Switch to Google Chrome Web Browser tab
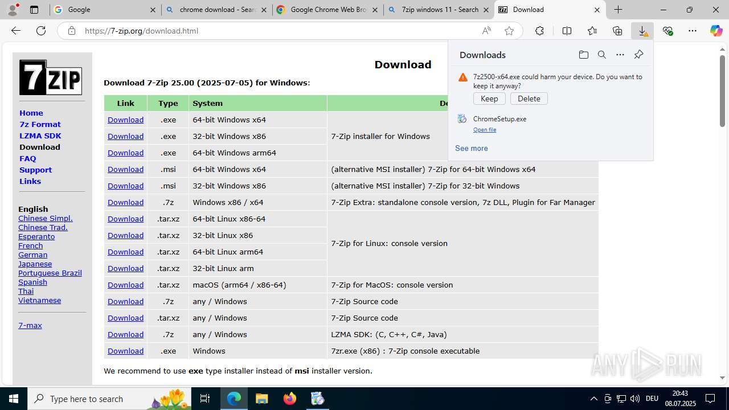 pos(327,10)
